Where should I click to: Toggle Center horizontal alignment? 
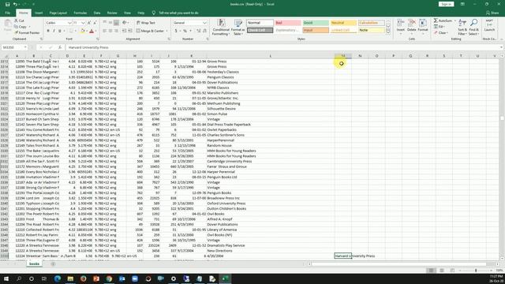tap(110, 31)
